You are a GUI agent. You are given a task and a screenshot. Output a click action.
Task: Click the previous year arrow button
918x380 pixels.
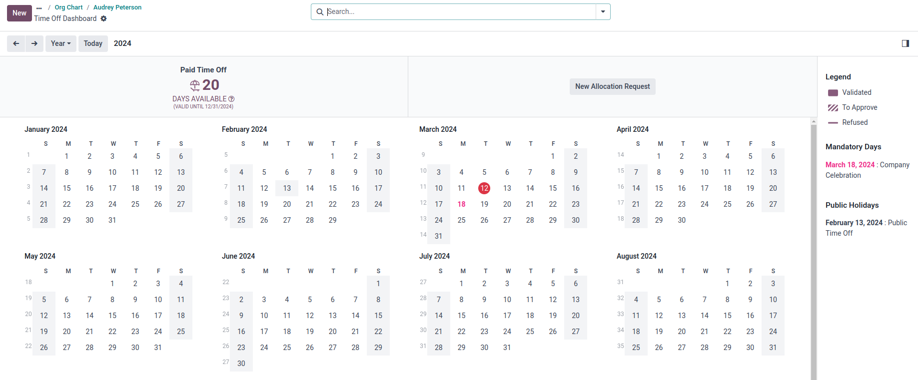click(x=16, y=43)
